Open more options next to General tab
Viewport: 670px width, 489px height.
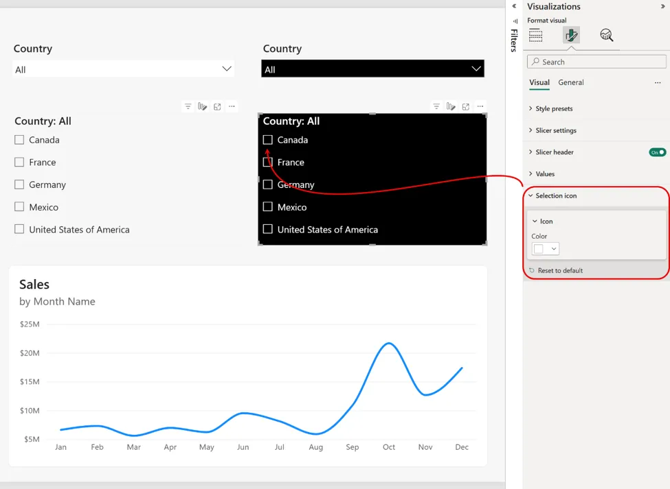pyautogui.click(x=658, y=83)
